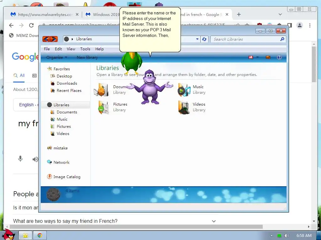Open the English source language dropdown
The image size is (321, 240).
click(x=26, y=105)
